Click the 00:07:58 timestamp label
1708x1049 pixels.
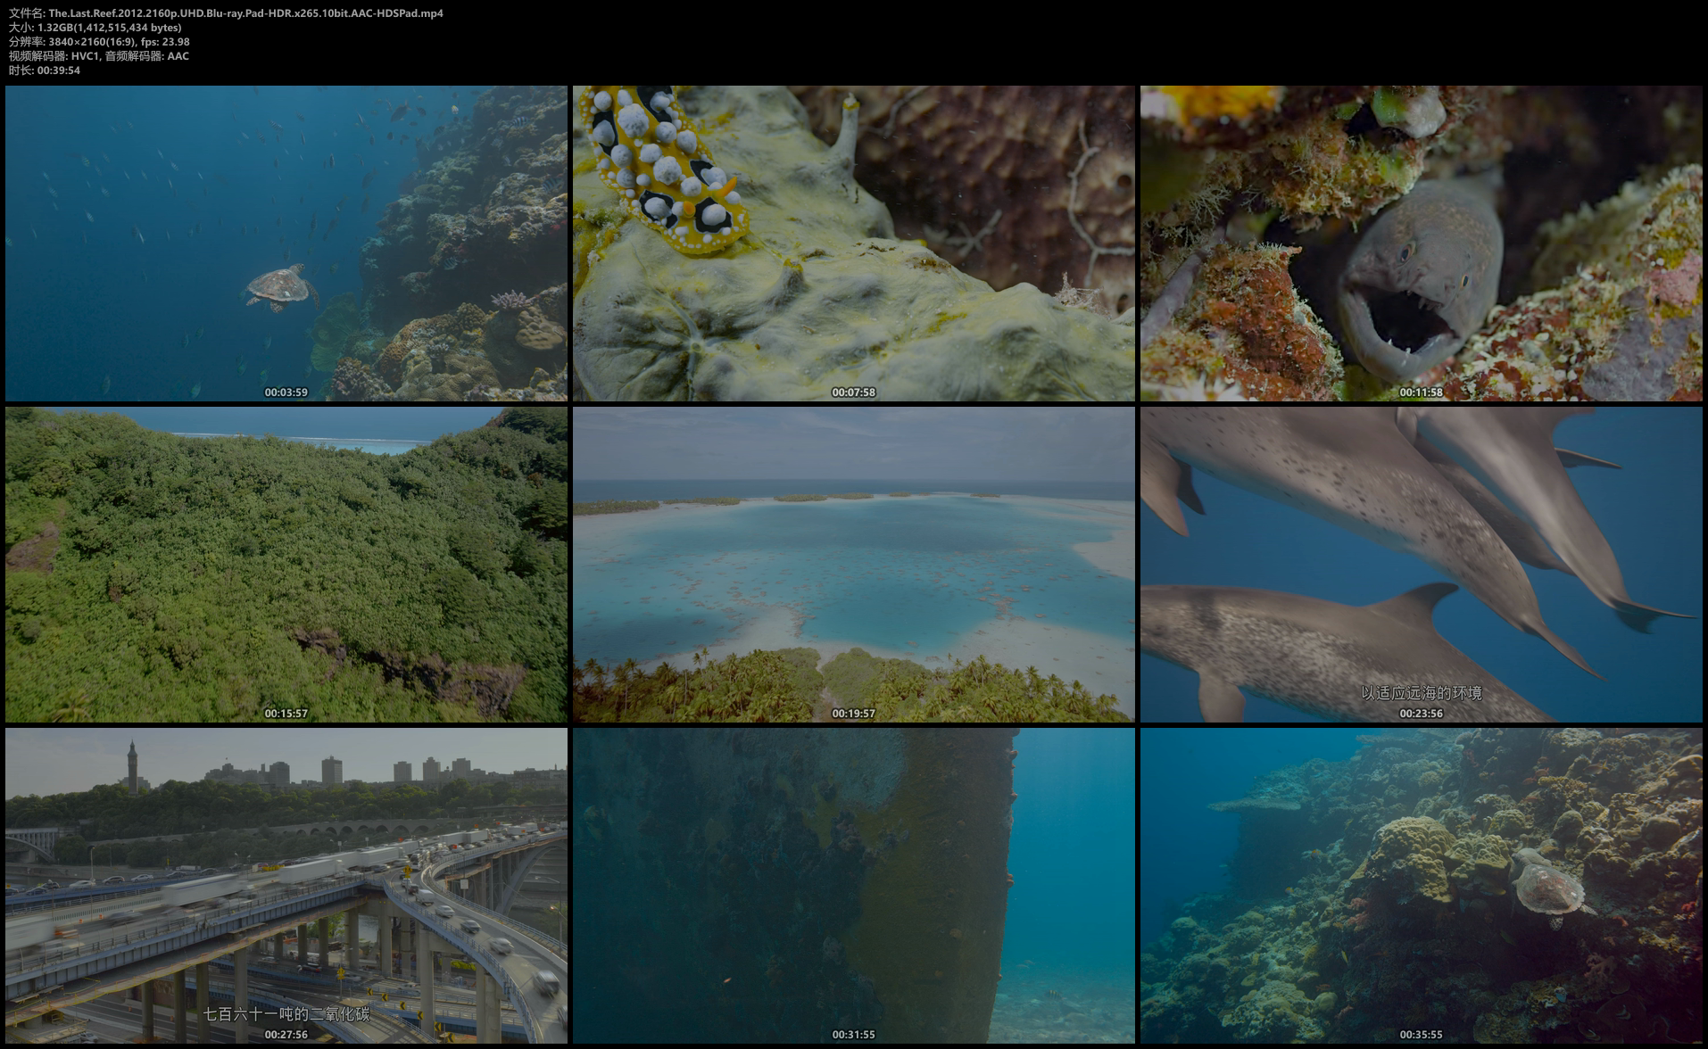(x=853, y=392)
